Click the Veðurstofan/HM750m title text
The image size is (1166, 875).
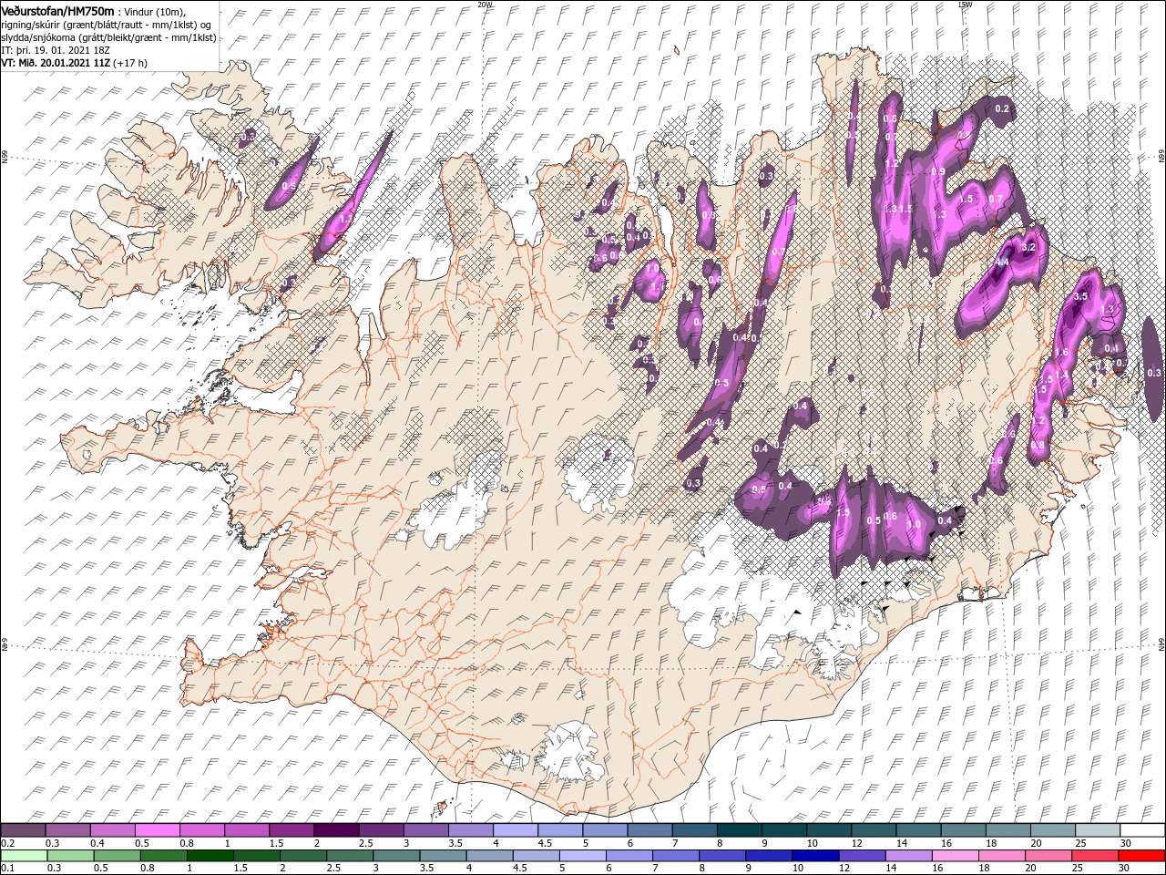[x=57, y=10]
